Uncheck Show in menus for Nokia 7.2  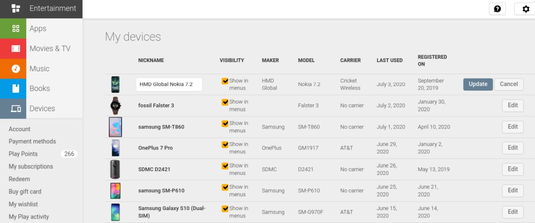[x=225, y=81]
